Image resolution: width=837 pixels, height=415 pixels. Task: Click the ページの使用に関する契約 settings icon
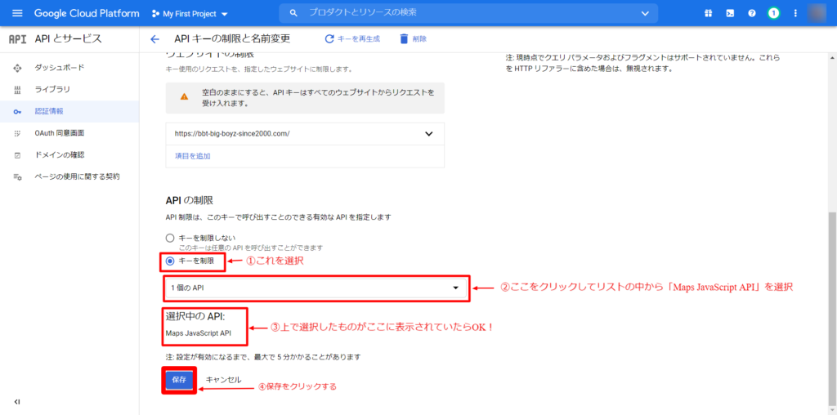click(x=17, y=176)
